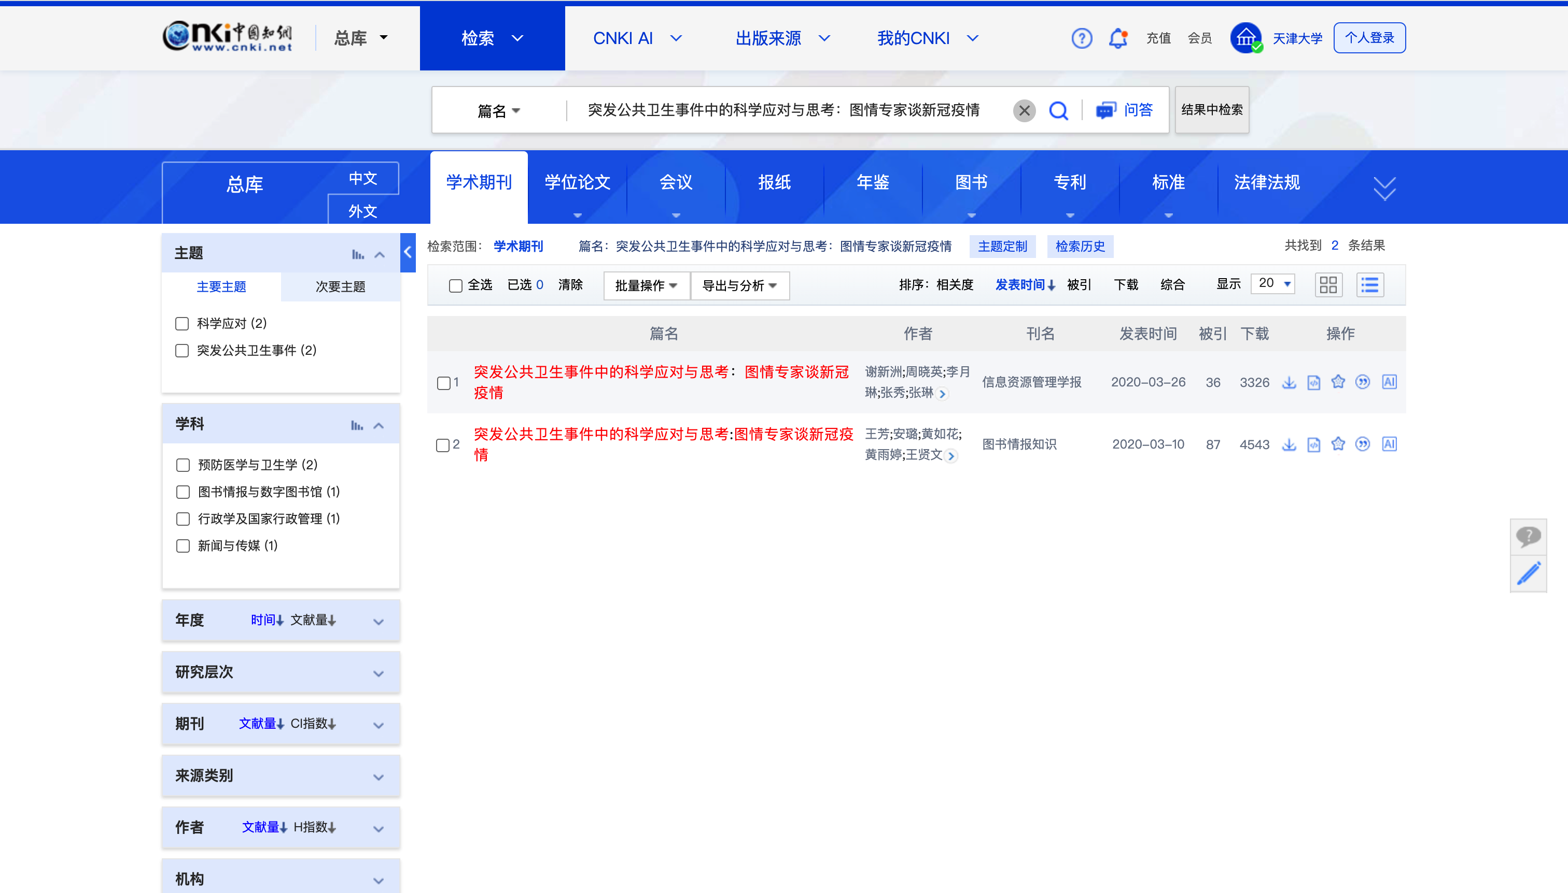The height and width of the screenshot is (893, 1568).
Task: Switch to the 学位论文 tab
Action: pos(577,182)
